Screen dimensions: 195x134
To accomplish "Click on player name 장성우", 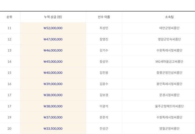I will [104, 62].
